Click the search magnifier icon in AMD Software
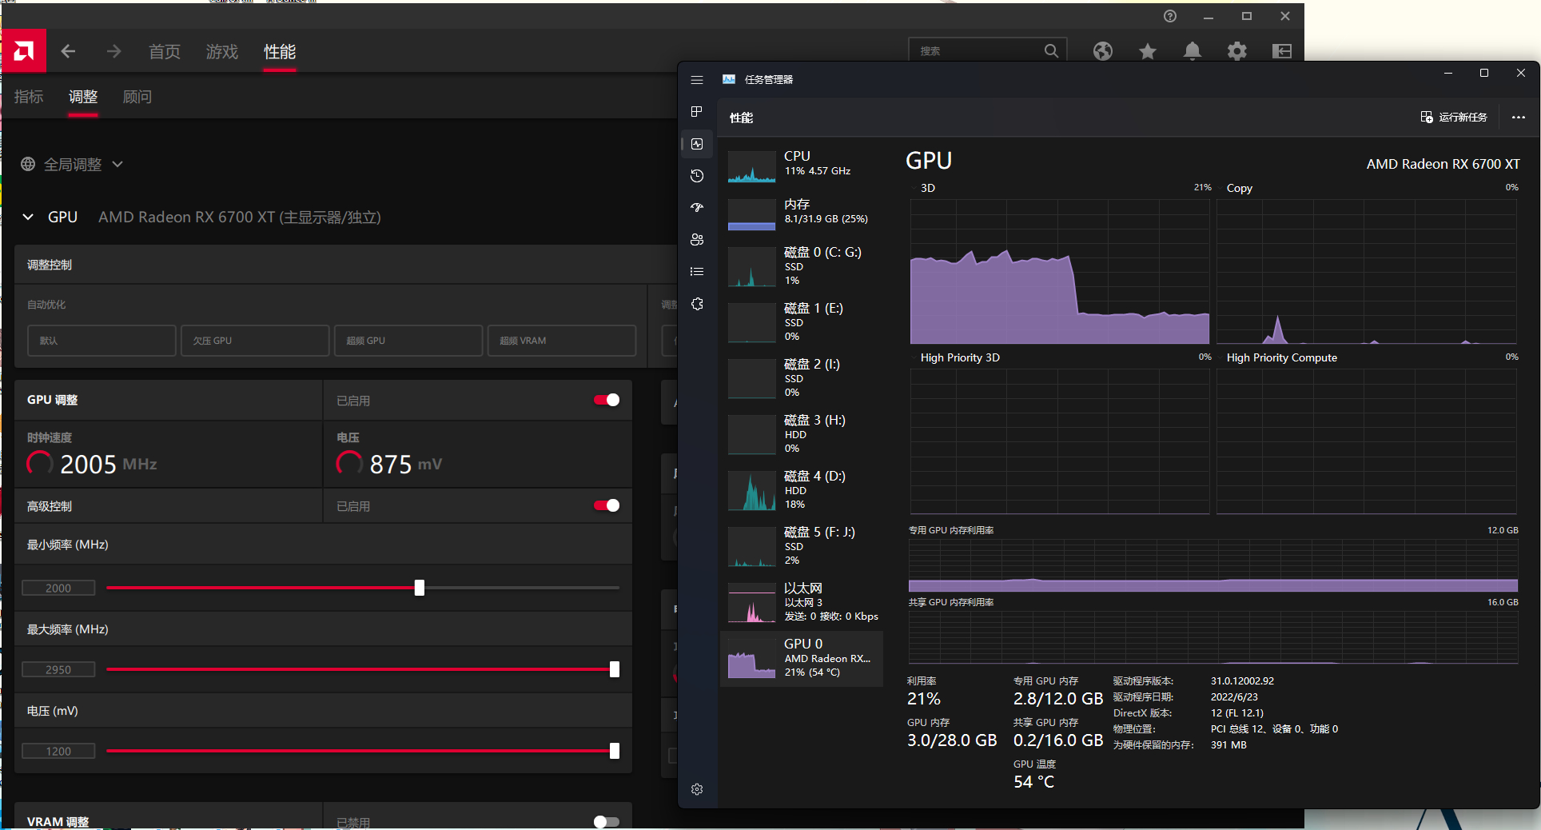The image size is (1541, 830). (x=1051, y=50)
